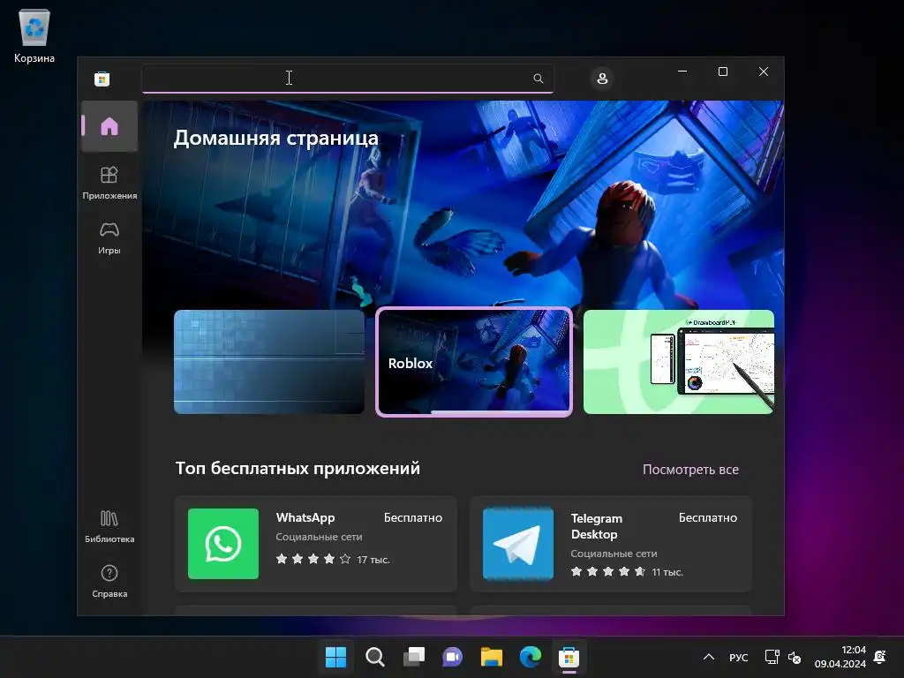
Task: Close the Microsoft Store window
Action: click(764, 72)
